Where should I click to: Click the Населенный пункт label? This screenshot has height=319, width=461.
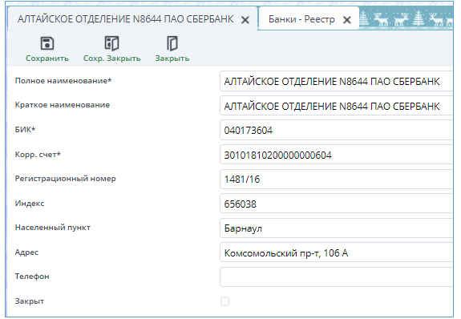click(53, 228)
